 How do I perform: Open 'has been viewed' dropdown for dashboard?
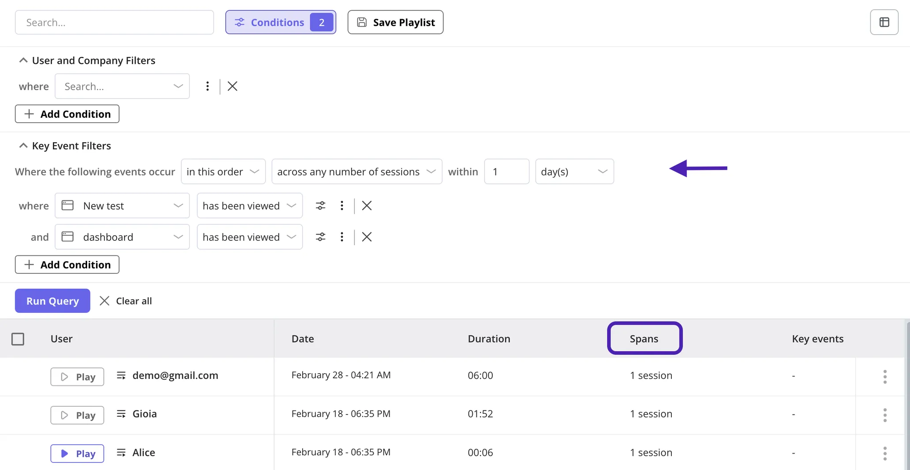click(x=250, y=237)
